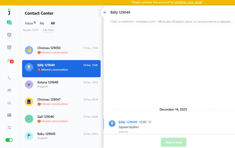Click the 14 Dec, 10:53 timestamp
The width and height of the screenshot is (235, 148).
(x=91, y=82)
